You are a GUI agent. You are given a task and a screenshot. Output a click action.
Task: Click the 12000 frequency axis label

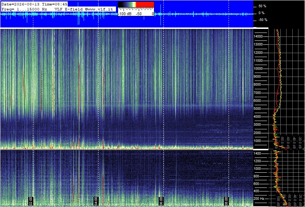(x=258, y=53)
